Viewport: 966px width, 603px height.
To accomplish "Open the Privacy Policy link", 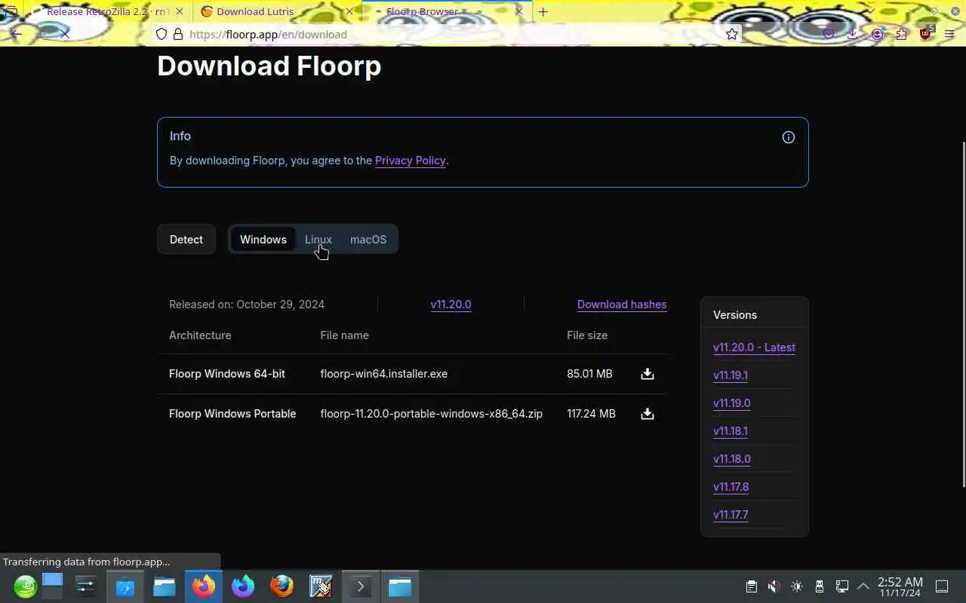I will 411,161.
